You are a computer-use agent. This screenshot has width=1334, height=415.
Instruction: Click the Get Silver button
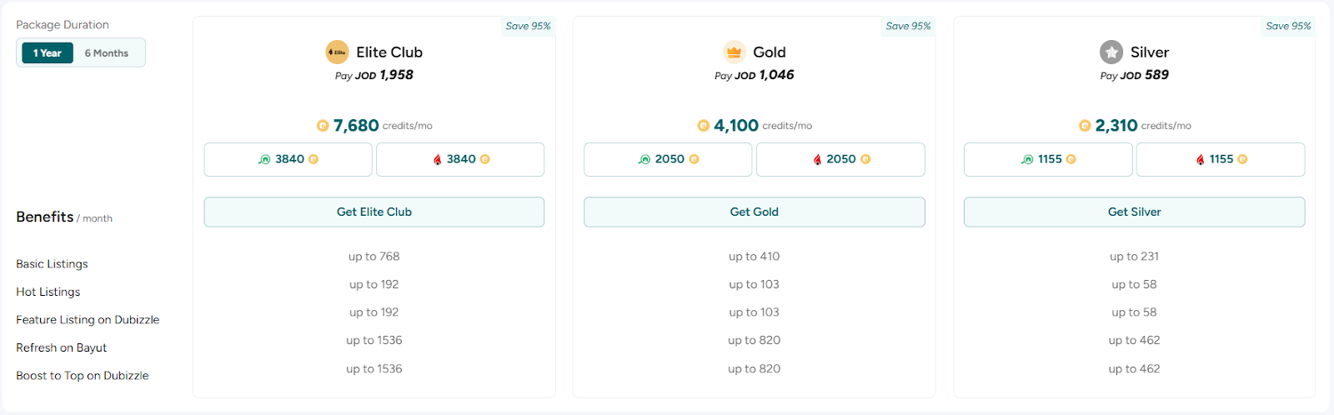[1135, 212]
